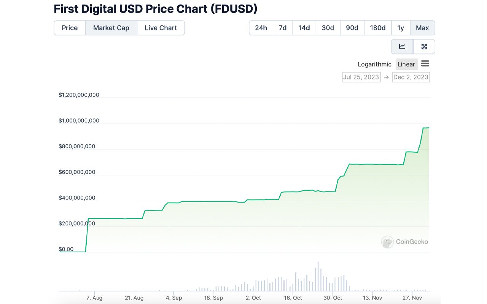Edit the Dec 2, 2023 end date

point(411,77)
